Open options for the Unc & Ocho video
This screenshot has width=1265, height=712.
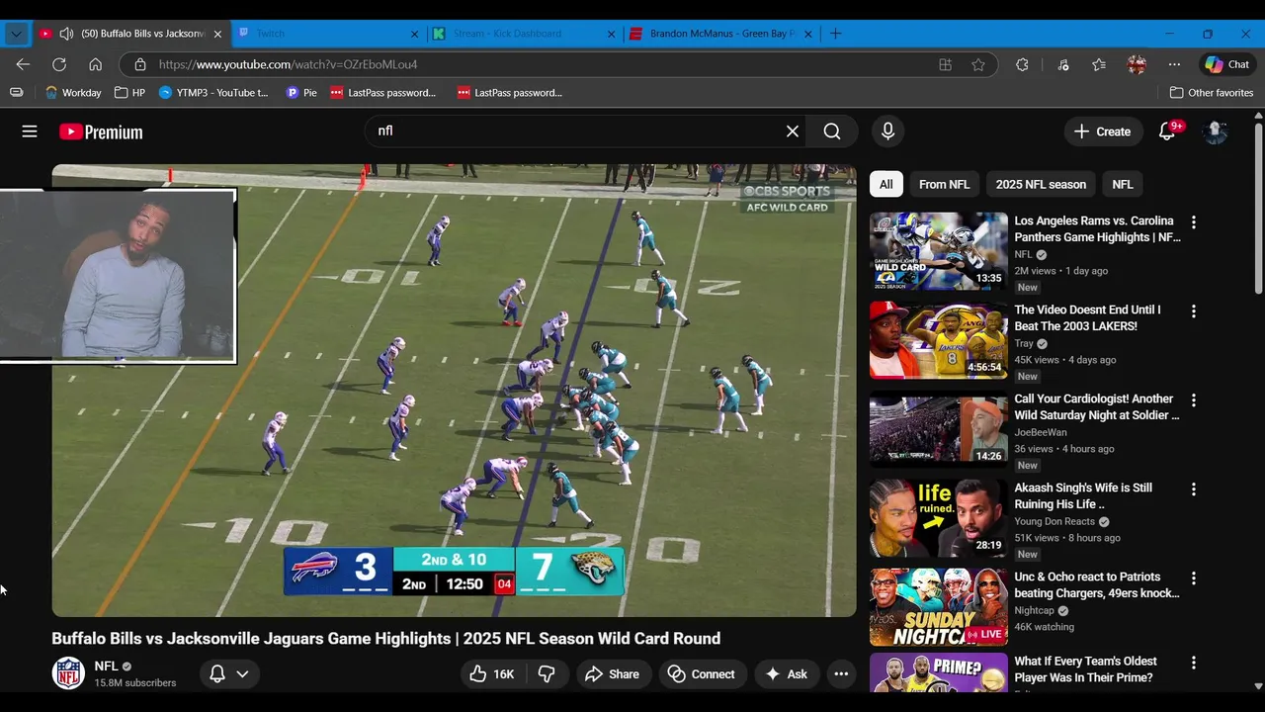point(1194,578)
